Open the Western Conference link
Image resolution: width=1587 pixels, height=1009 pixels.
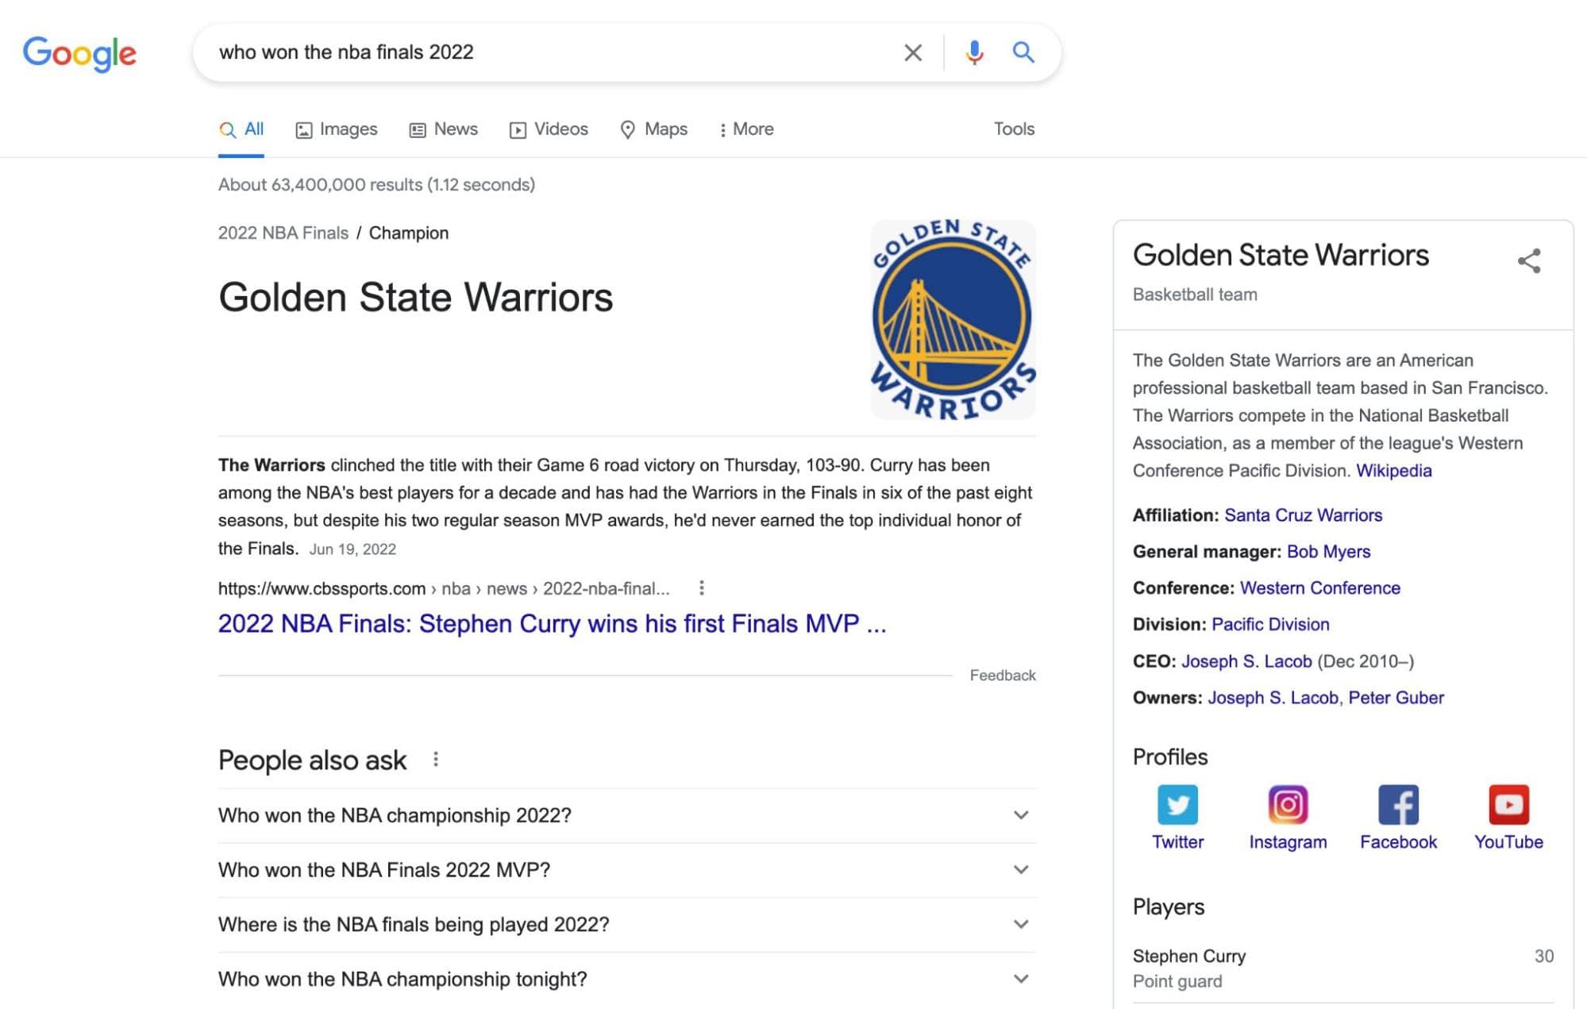click(x=1319, y=588)
